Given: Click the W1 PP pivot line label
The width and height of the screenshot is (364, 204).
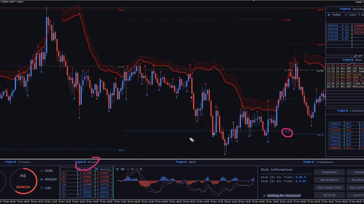Looking at the screenshot, I should click(x=320, y=71).
